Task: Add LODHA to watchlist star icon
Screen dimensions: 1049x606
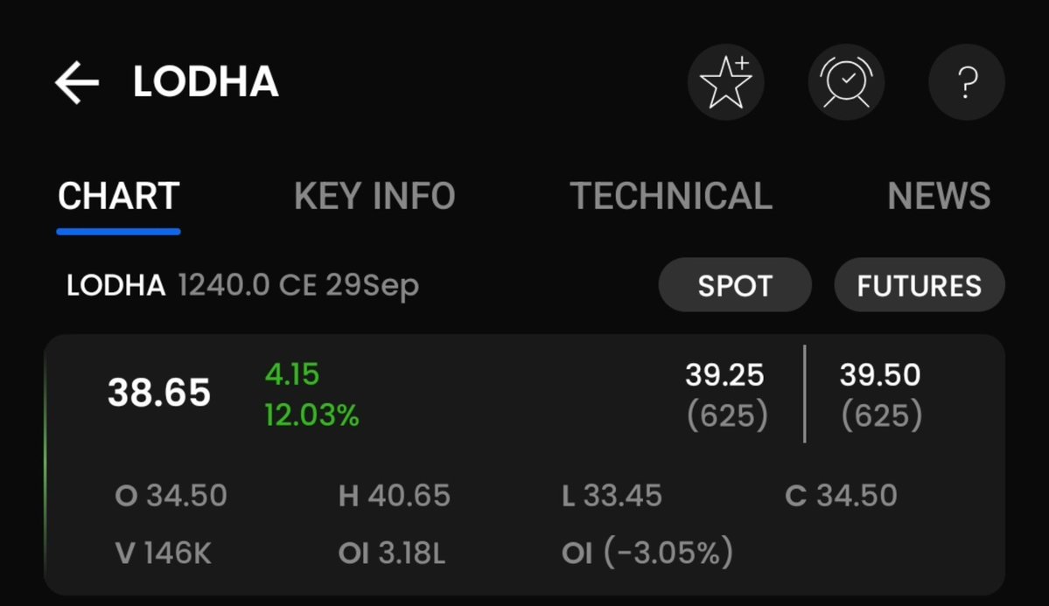Action: tap(726, 82)
